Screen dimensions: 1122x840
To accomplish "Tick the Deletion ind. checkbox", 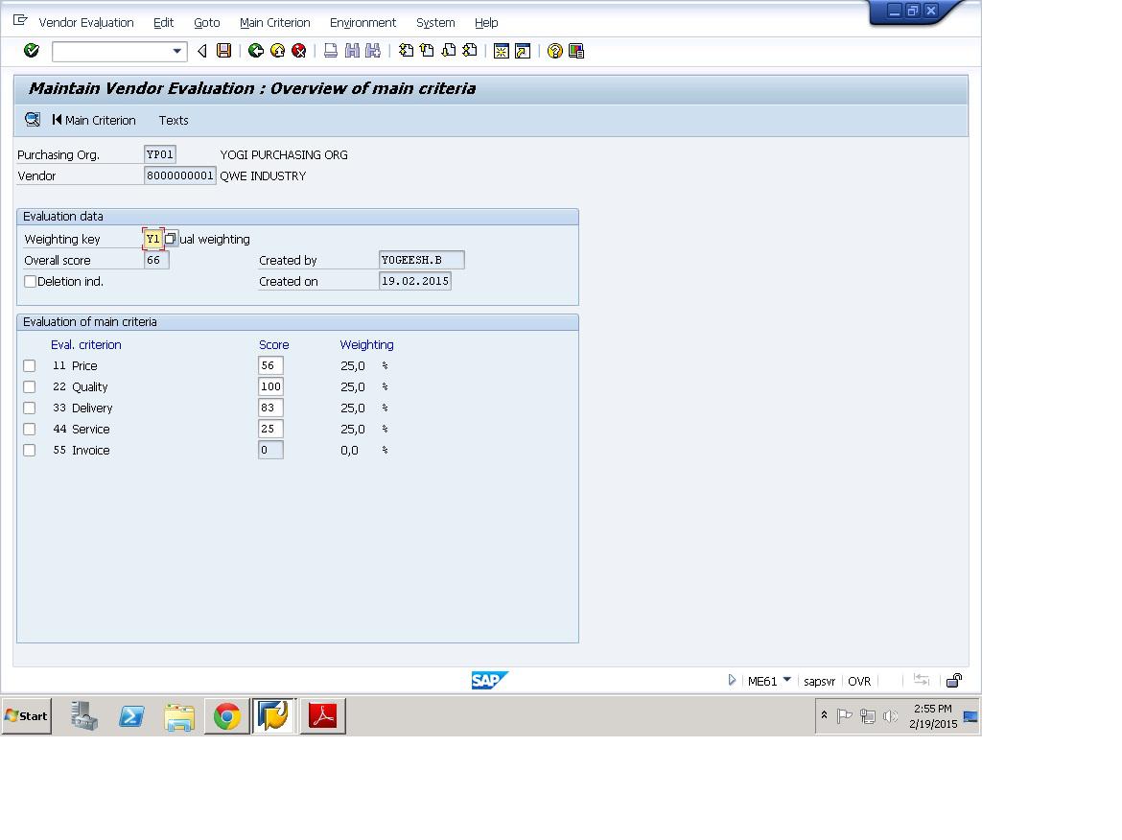I will coord(30,281).
